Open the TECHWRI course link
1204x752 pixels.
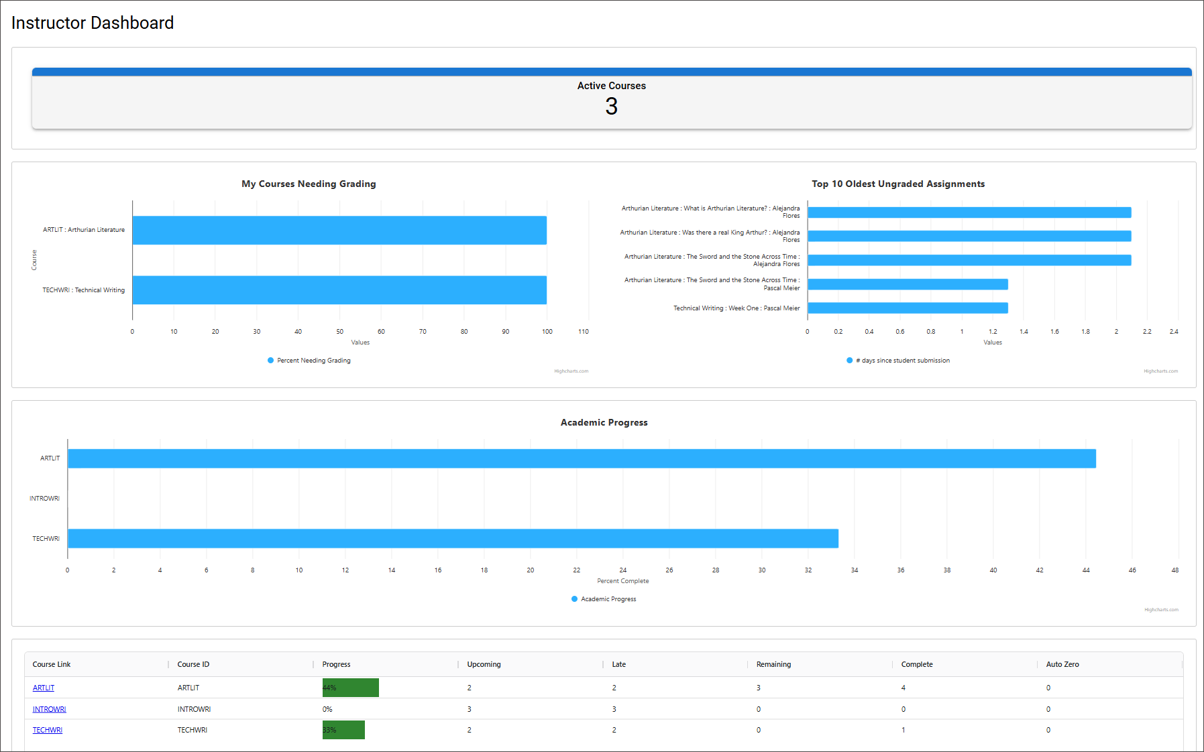pyautogui.click(x=47, y=730)
